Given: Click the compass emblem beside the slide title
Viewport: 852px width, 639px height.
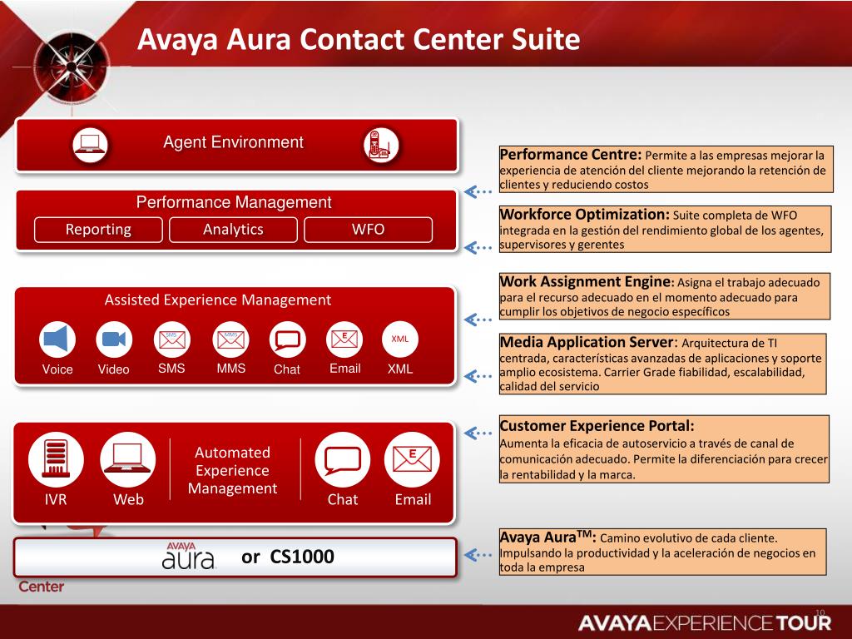Looking at the screenshot, I should (x=72, y=67).
